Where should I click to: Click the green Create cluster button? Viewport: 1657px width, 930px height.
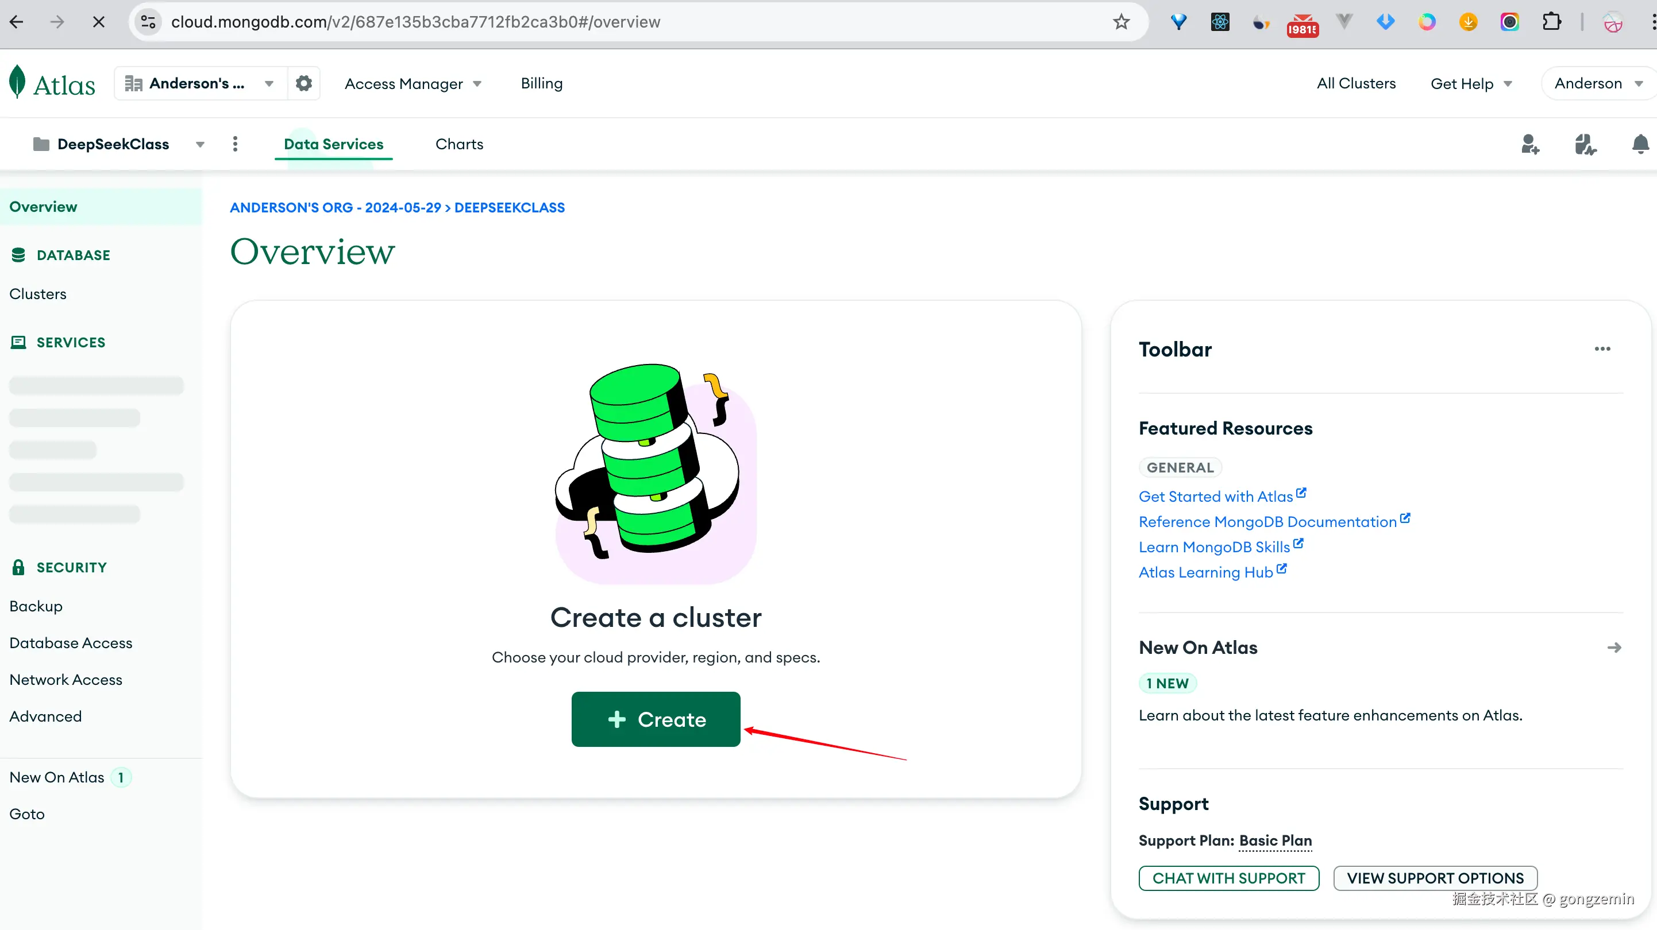coord(656,719)
